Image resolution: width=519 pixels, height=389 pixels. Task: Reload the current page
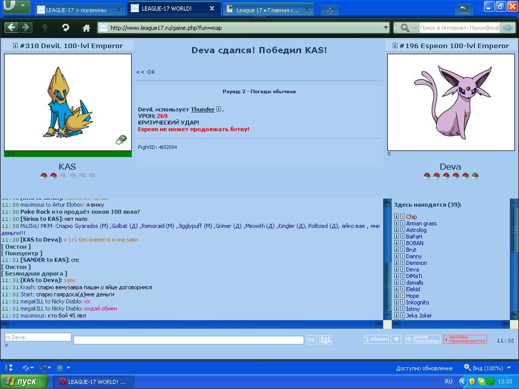pyautogui.click(x=65, y=28)
